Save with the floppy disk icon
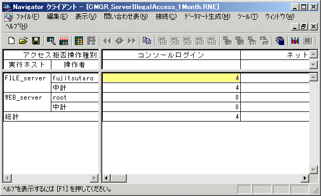 click(36, 41)
